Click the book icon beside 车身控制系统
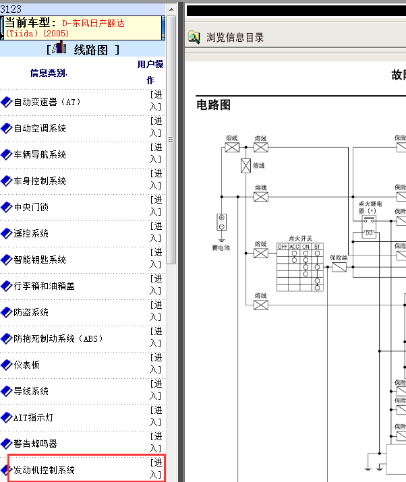406x482 pixels. pos(7,181)
